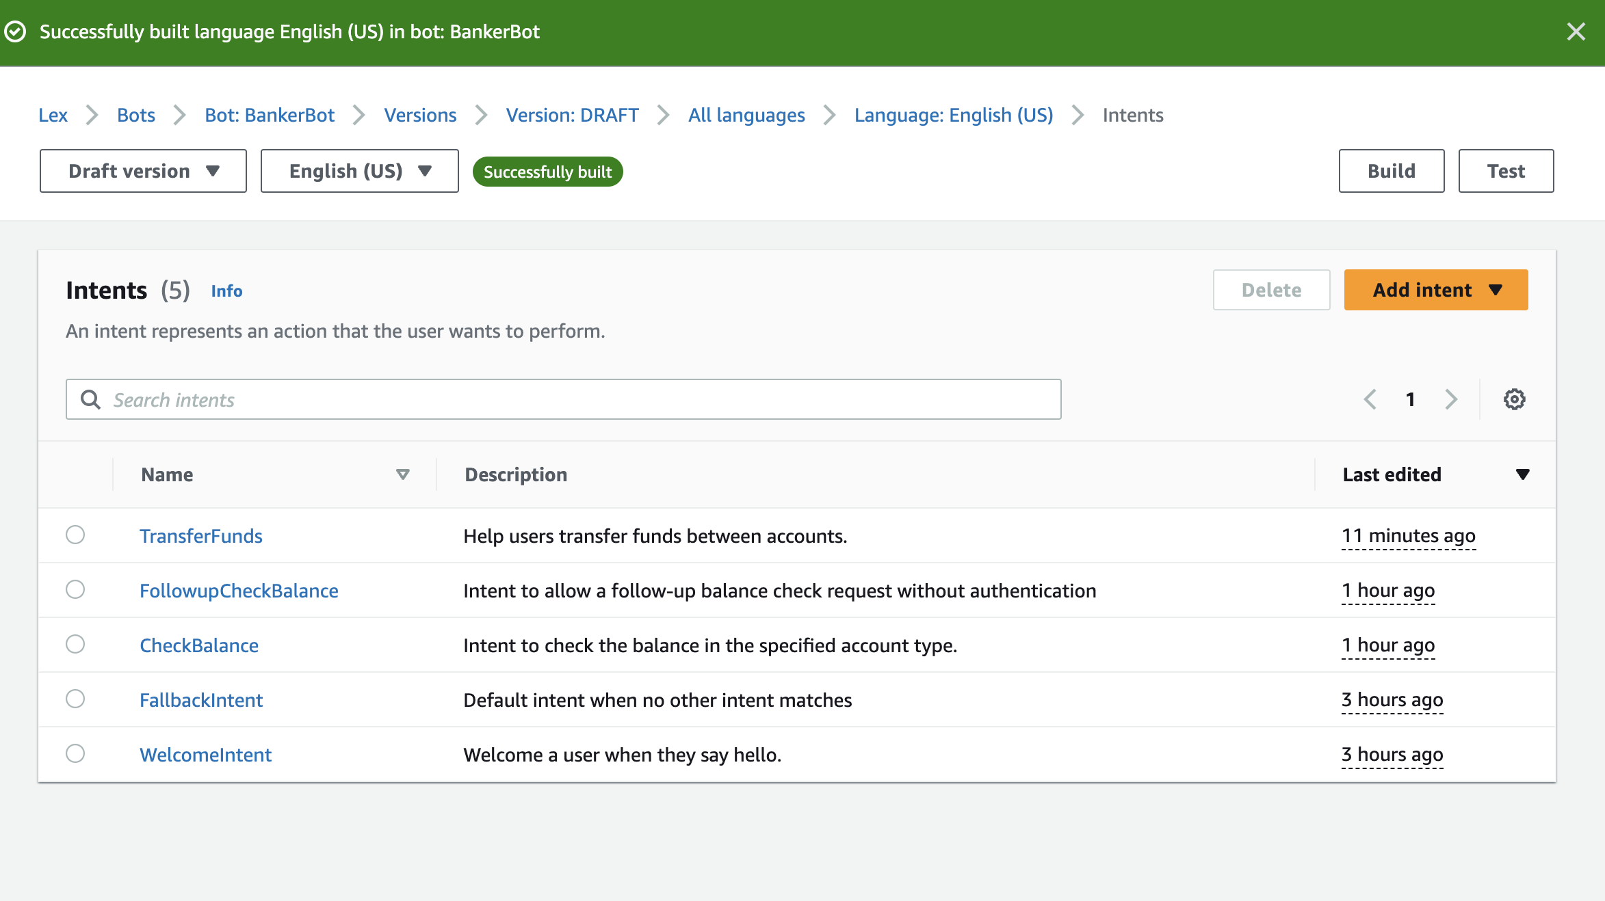Go to All languages breadcrumb

(746, 115)
